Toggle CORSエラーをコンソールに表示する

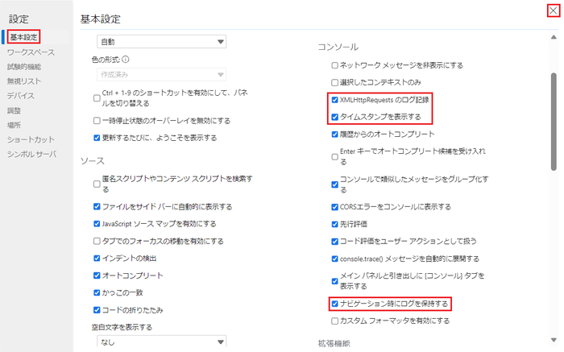(334, 207)
